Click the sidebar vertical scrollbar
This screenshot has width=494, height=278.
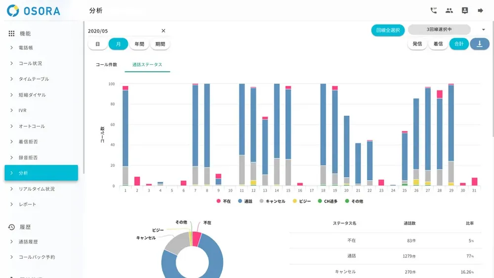[84, 98]
